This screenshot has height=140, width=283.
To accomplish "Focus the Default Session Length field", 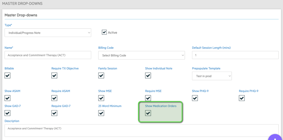I will 235,55.
